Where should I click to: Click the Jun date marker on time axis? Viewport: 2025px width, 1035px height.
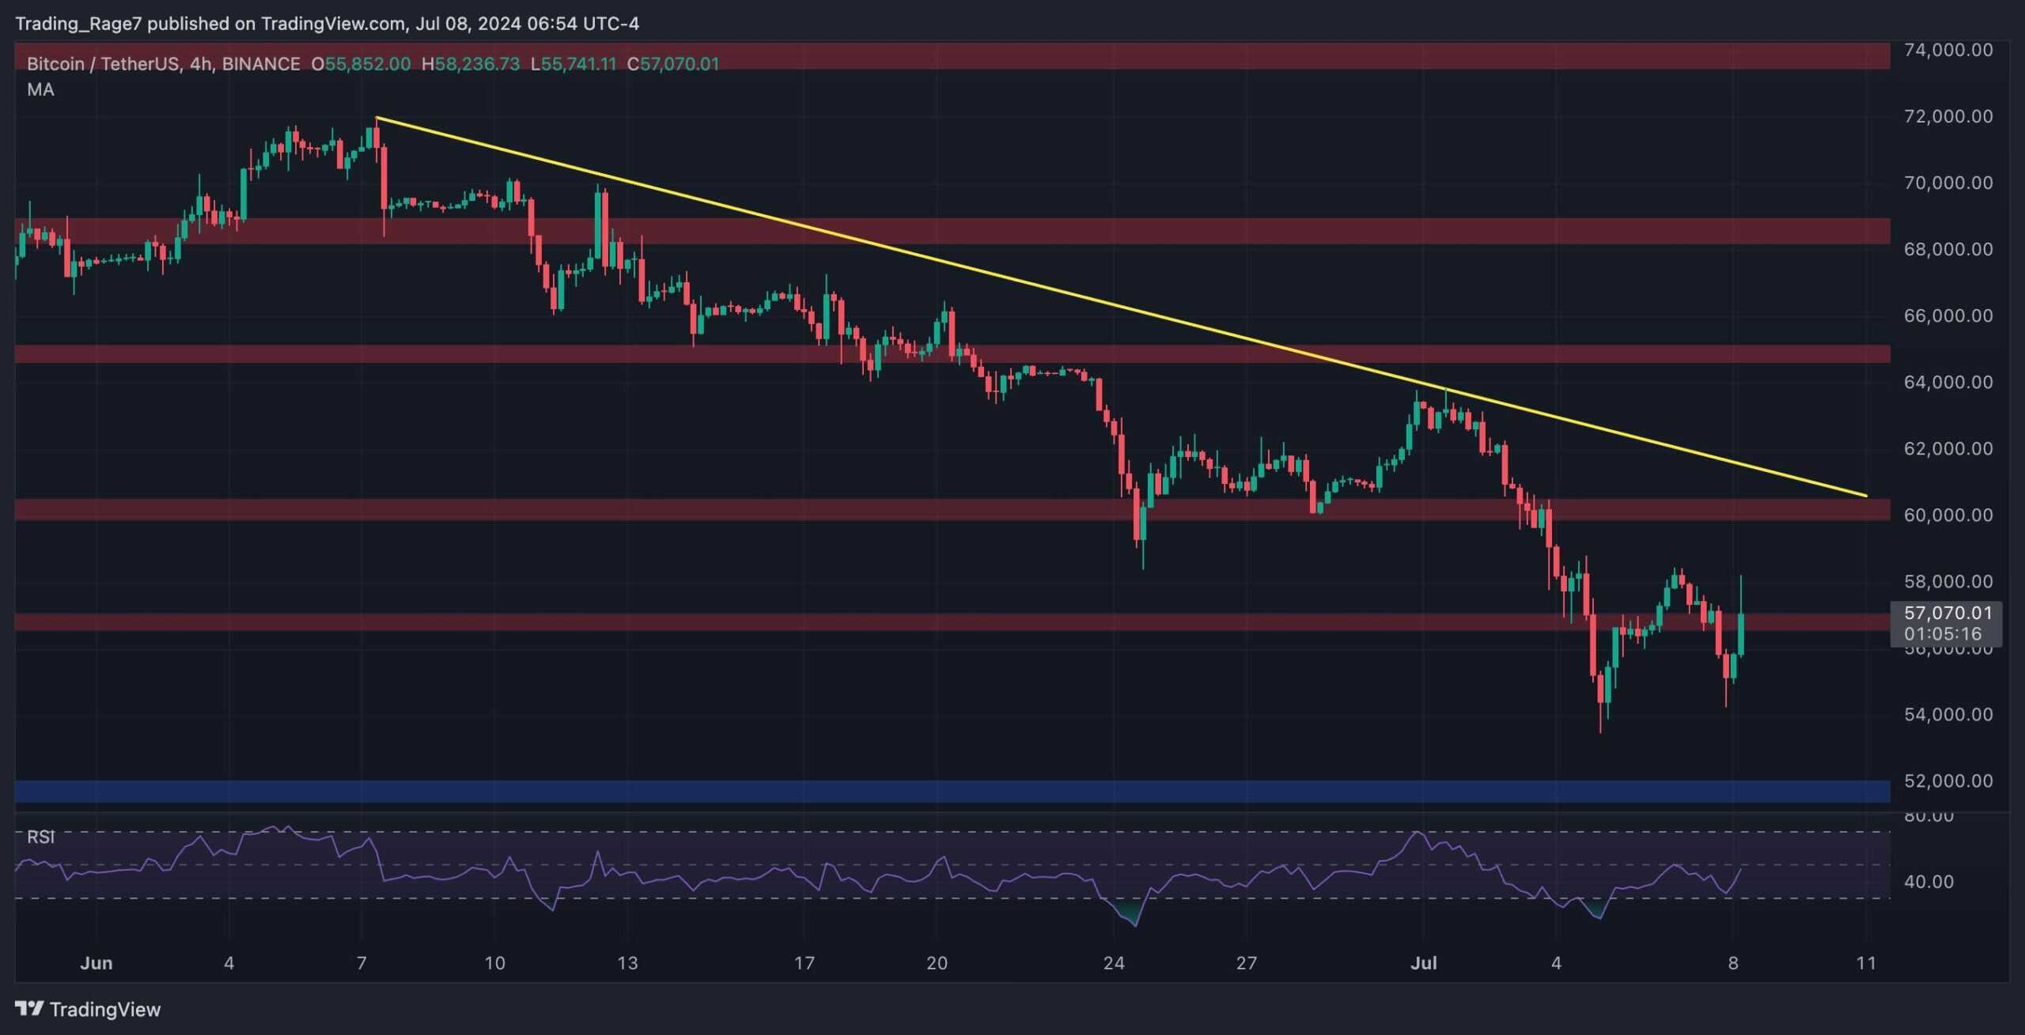97,963
